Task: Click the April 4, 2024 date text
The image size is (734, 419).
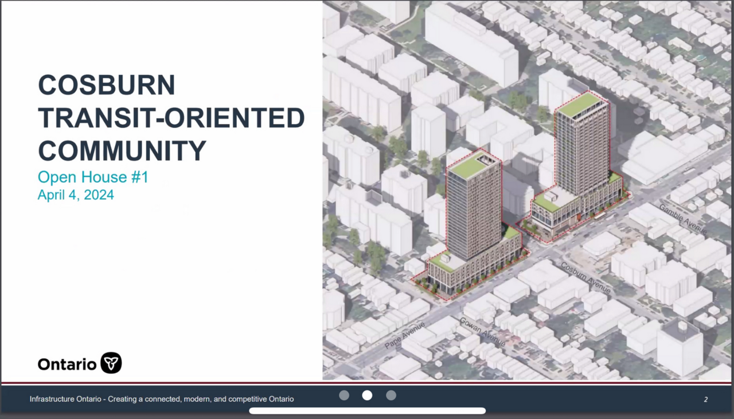Action: [x=76, y=195]
